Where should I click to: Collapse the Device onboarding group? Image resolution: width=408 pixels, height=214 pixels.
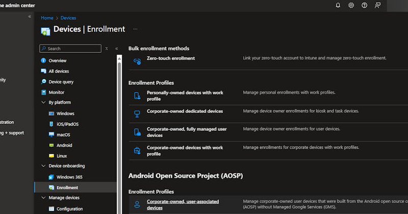[43, 166]
